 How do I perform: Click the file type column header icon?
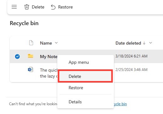click(x=31, y=43)
